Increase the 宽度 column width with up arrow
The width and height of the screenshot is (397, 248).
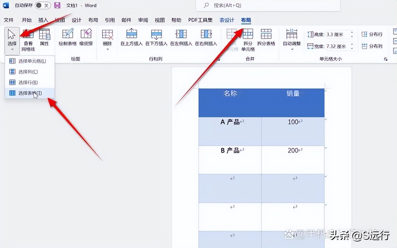coord(352,44)
